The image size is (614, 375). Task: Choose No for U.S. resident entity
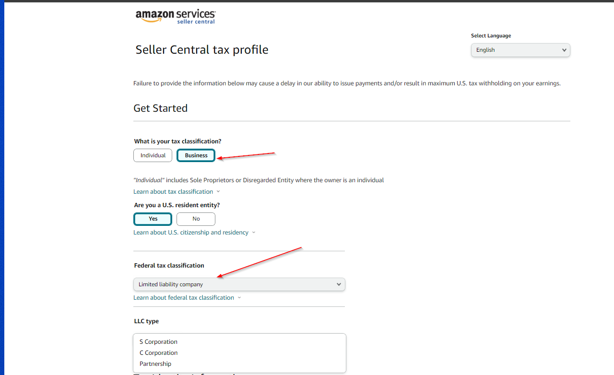pyautogui.click(x=196, y=219)
